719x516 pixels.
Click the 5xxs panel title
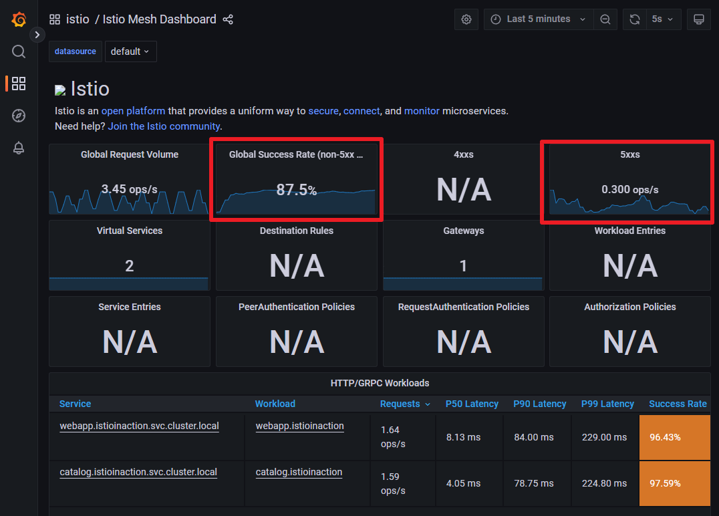coord(630,154)
